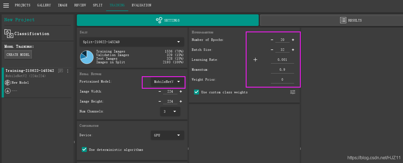This screenshot has width=403, height=163.
Task: Click the list icon on Results tab
Action: (343, 20)
